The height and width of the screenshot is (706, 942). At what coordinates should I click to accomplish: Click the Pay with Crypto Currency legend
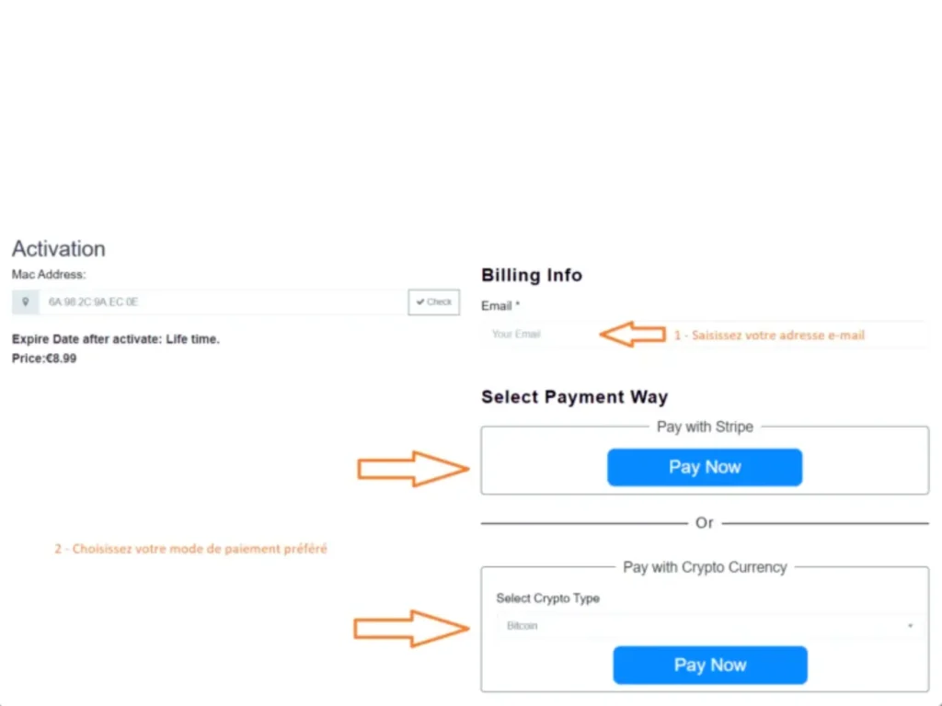(705, 567)
